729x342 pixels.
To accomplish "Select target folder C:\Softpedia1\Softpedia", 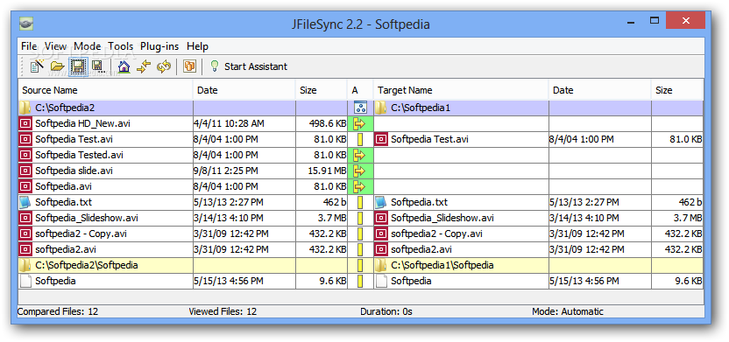I will (442, 265).
